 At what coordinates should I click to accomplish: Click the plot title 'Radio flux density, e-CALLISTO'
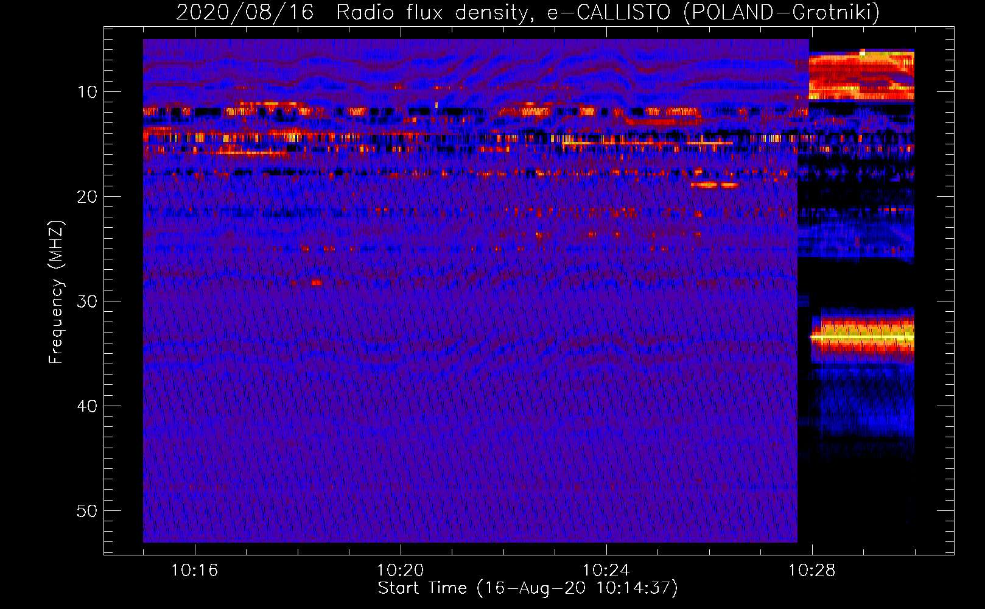coord(503,12)
